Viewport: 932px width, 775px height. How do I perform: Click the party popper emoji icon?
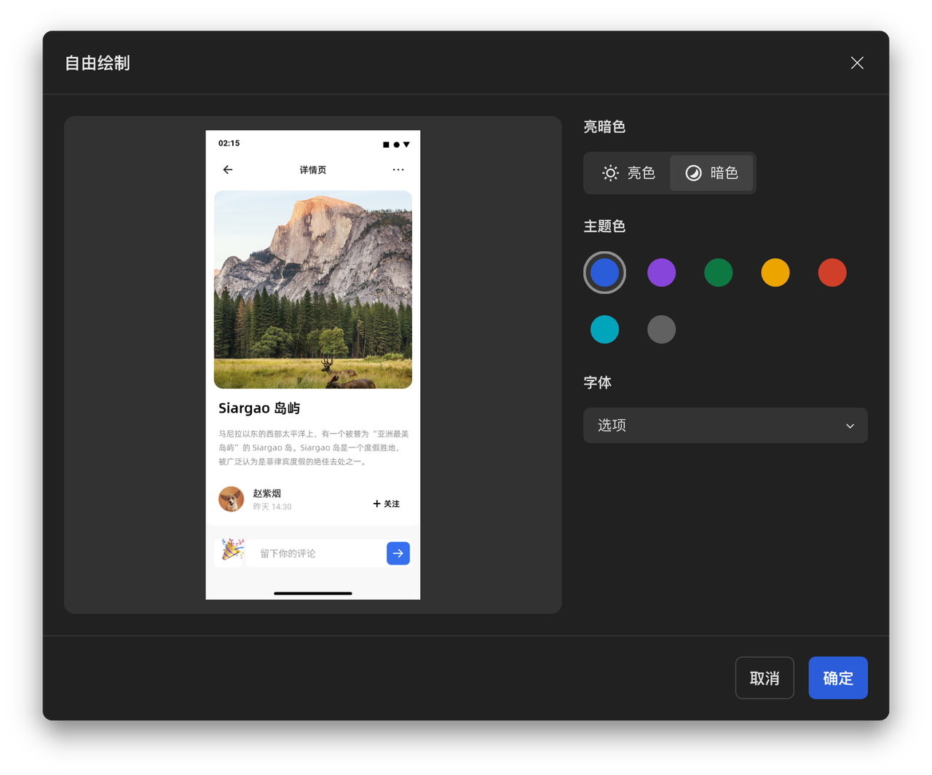[x=232, y=550]
